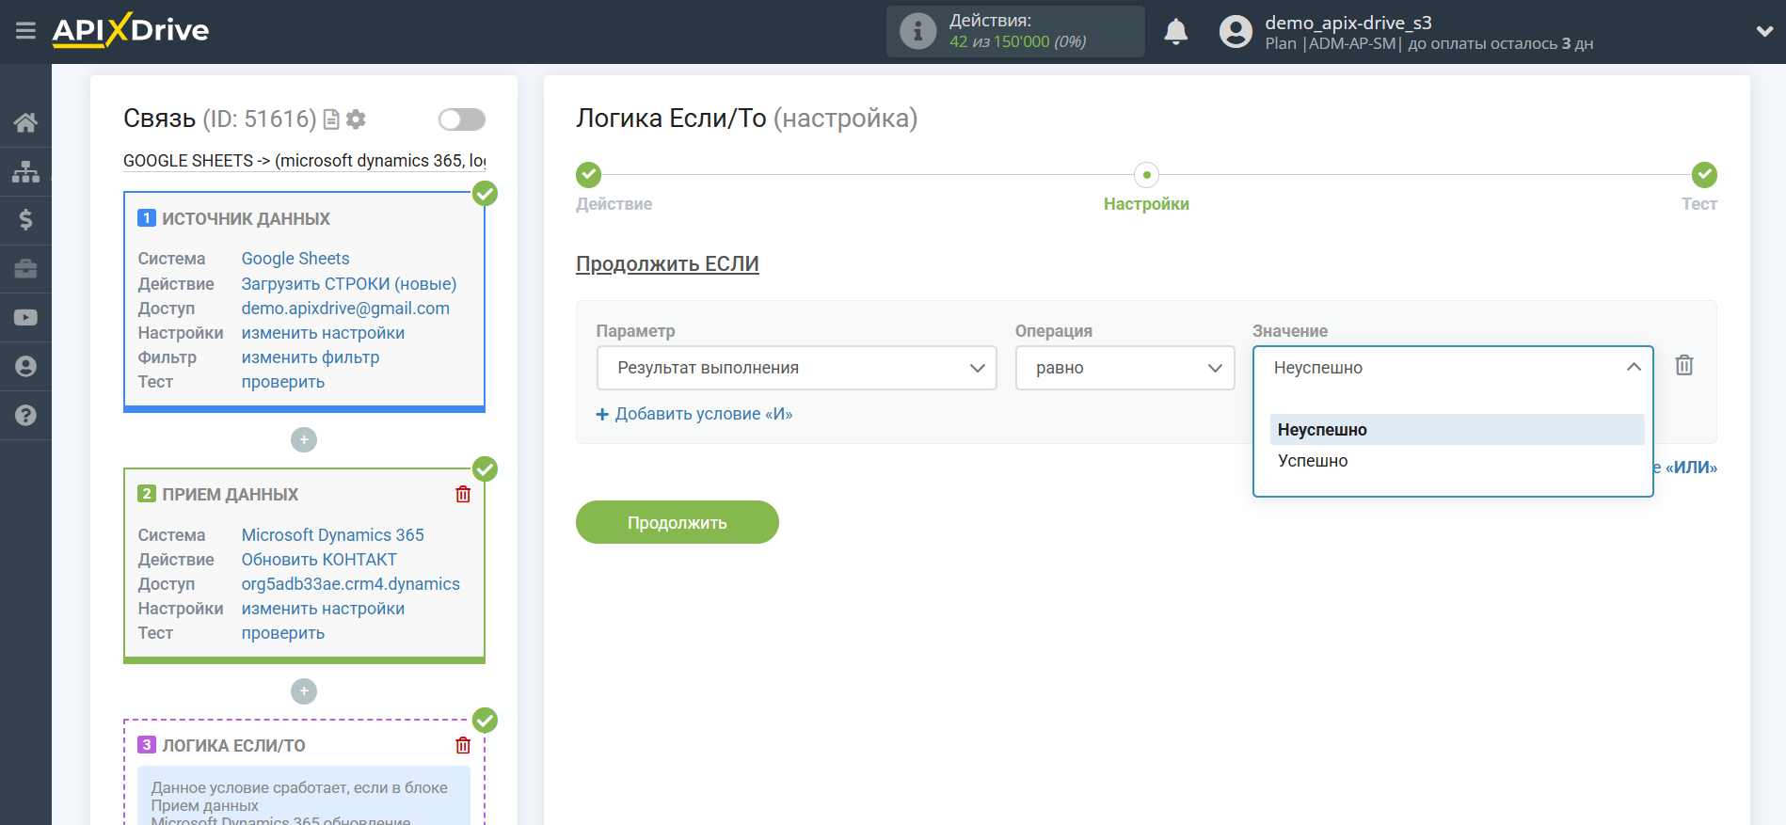Delete the condition row trash icon

(1684, 365)
